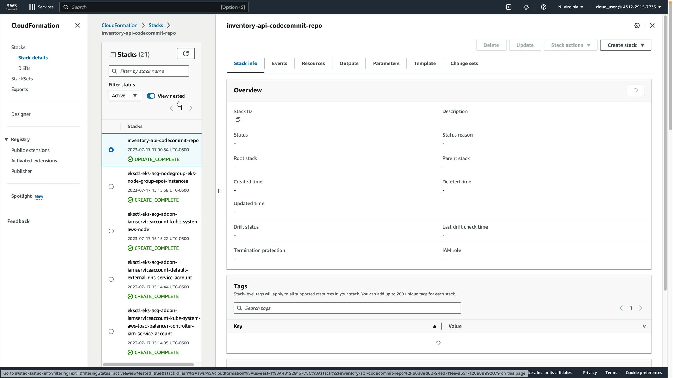Refresh the stacks list
The image size is (673, 378).
click(186, 54)
